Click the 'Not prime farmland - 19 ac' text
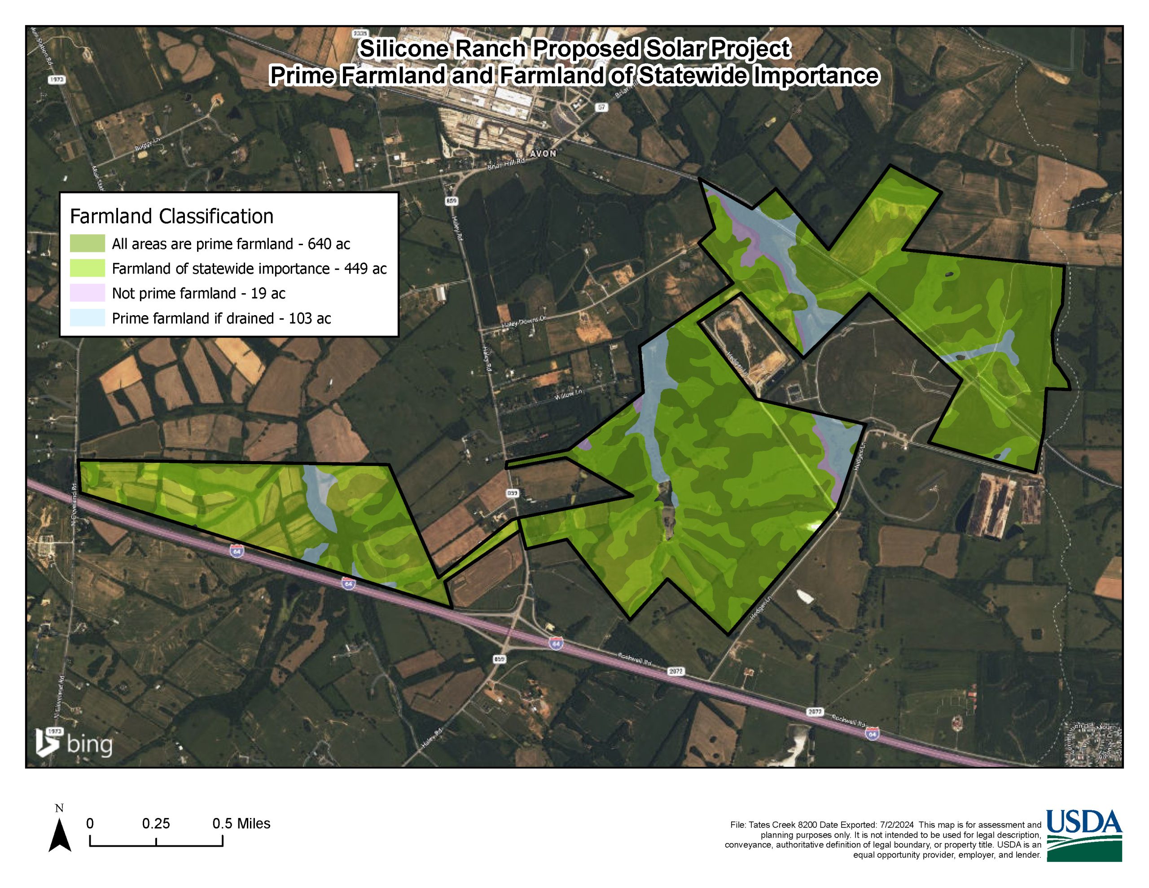Screen dimensions: 1149x888 [x=198, y=293]
